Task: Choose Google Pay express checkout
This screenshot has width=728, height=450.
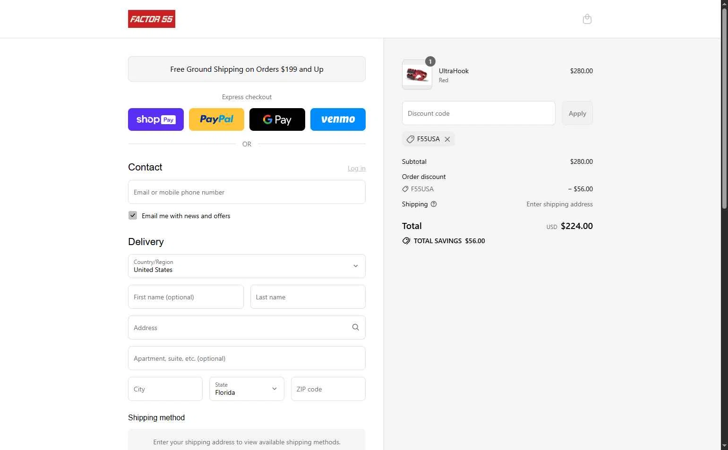Action: tap(277, 119)
